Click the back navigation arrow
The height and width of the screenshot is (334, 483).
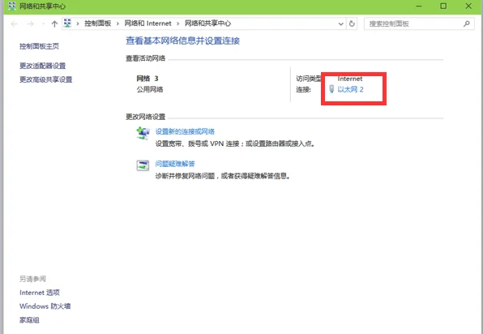(x=14, y=24)
